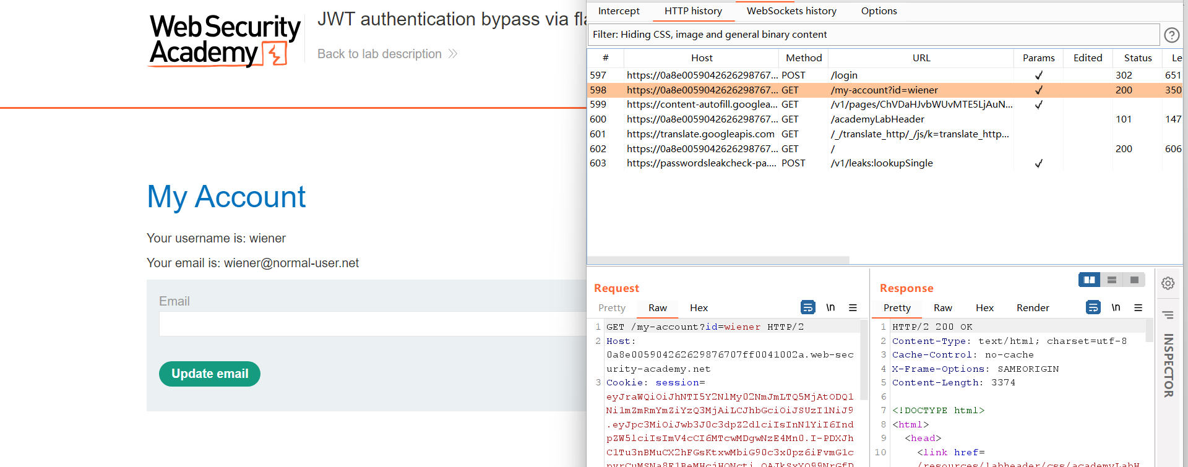This screenshot has height=467, width=1188.
Task: Expand the INSPECTOR side panel
Action: (x=1168, y=366)
